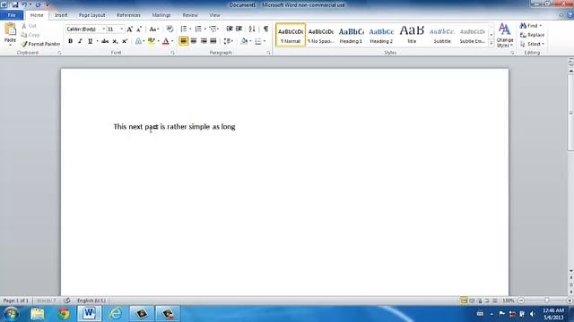Screen dimensions: 574x322
Task: Open Google Chrome from the taskbar
Action: (x=64, y=314)
